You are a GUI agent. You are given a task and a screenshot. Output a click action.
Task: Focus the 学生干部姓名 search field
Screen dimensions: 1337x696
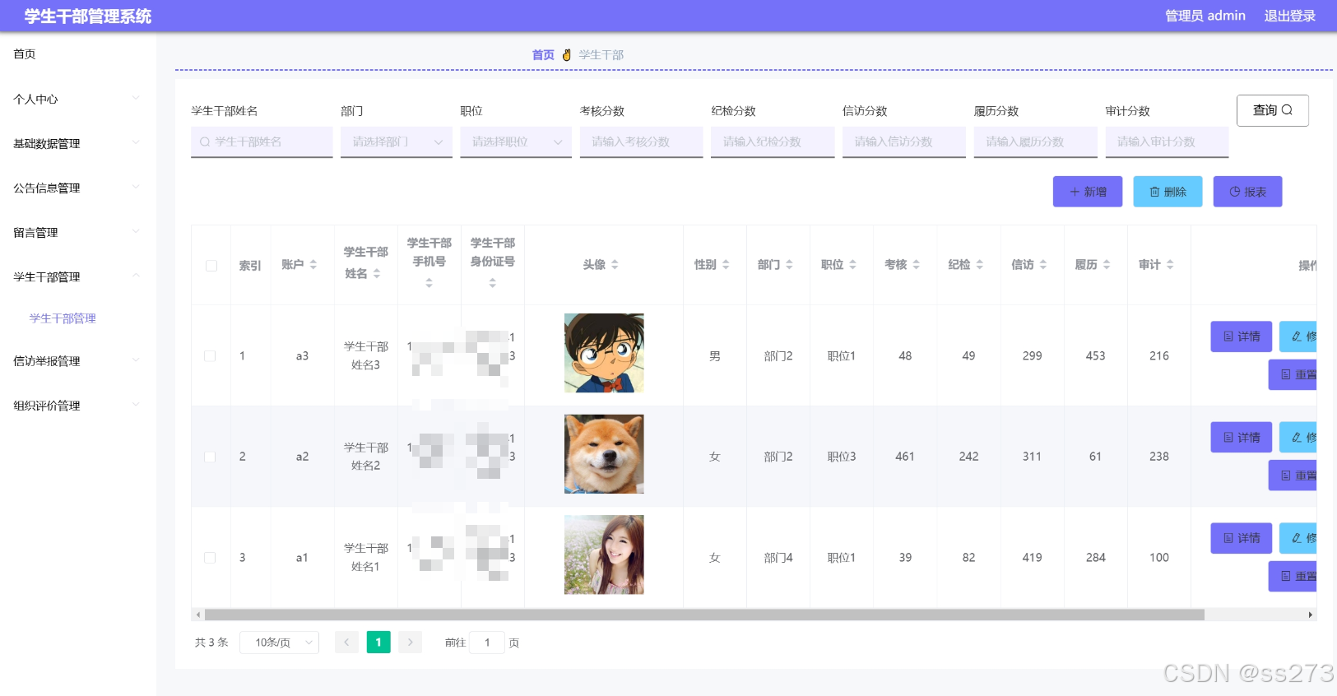coord(262,142)
